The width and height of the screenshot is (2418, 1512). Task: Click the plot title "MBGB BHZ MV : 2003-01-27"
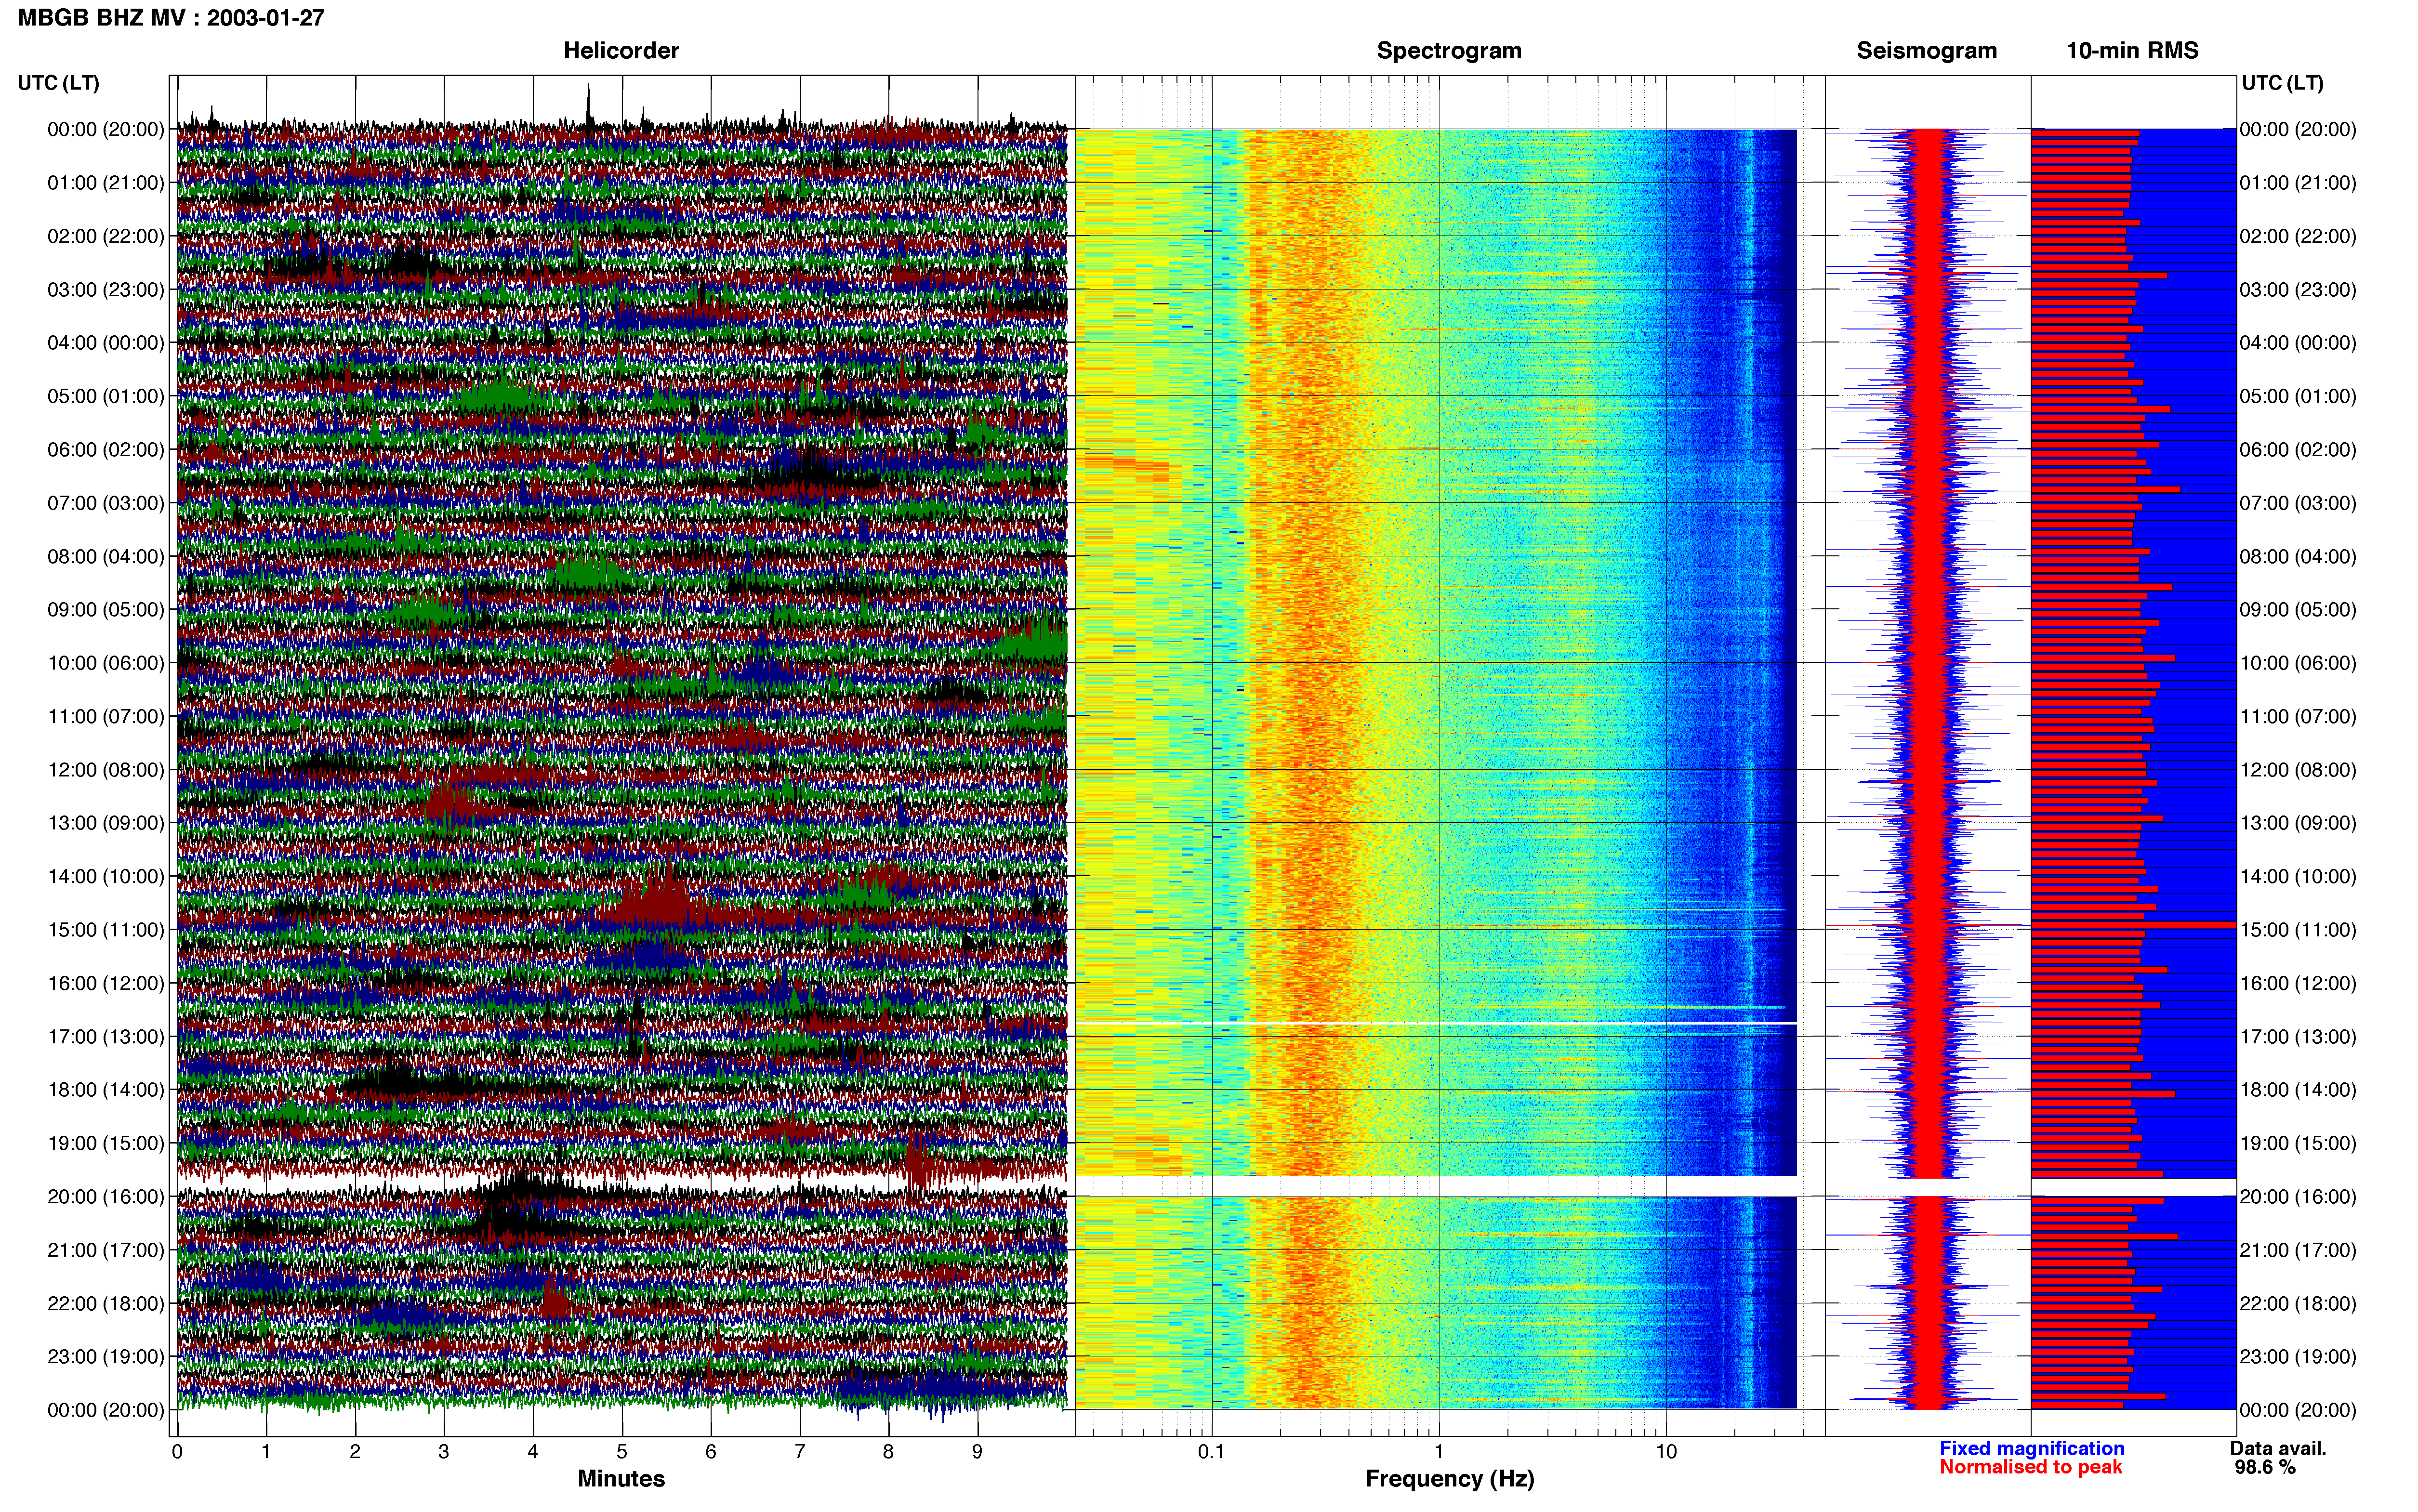coord(171,17)
